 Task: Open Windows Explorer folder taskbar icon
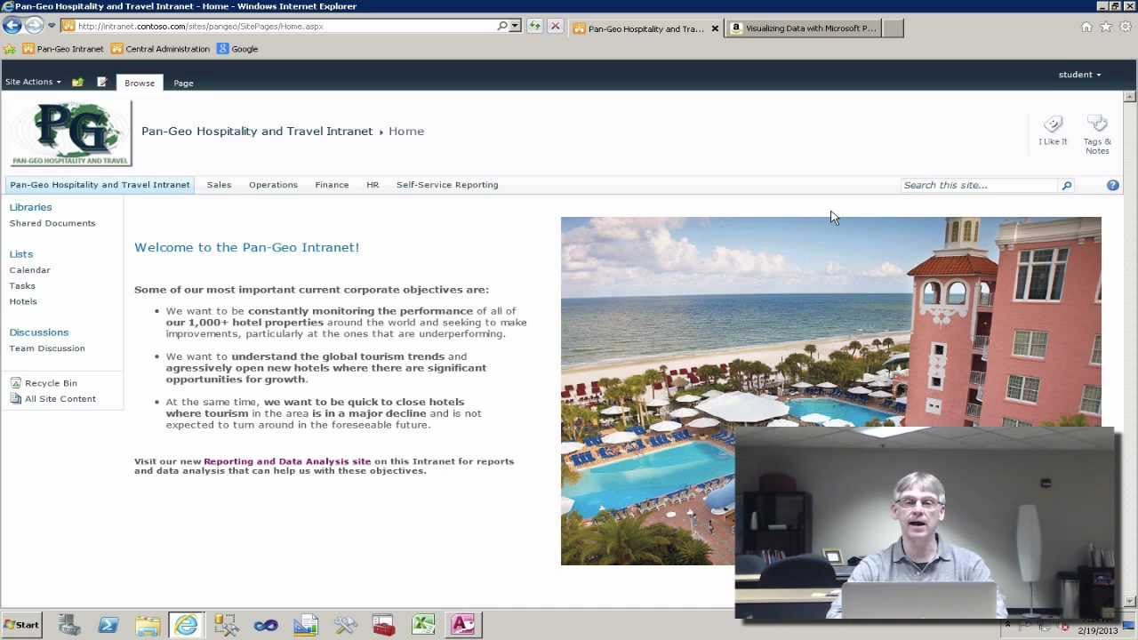148,625
